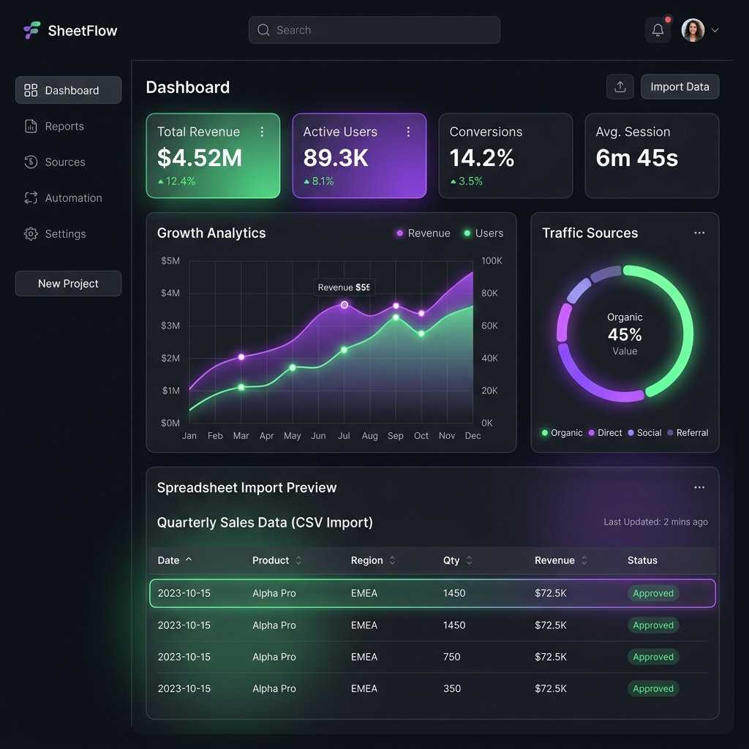Click 'Last Updated: 2 mins ago' text
The image size is (749, 749).
655,522
